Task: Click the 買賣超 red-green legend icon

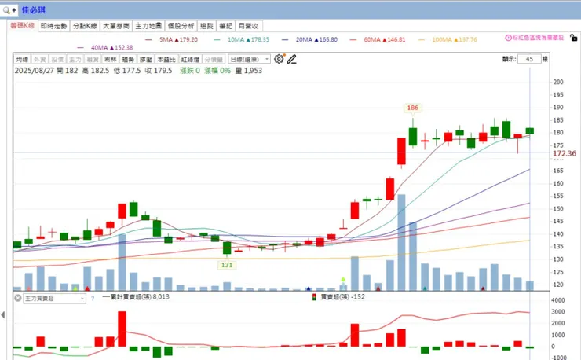Action: coord(314,297)
